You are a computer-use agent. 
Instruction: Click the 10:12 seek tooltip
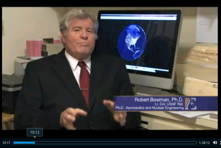[x=35, y=132]
